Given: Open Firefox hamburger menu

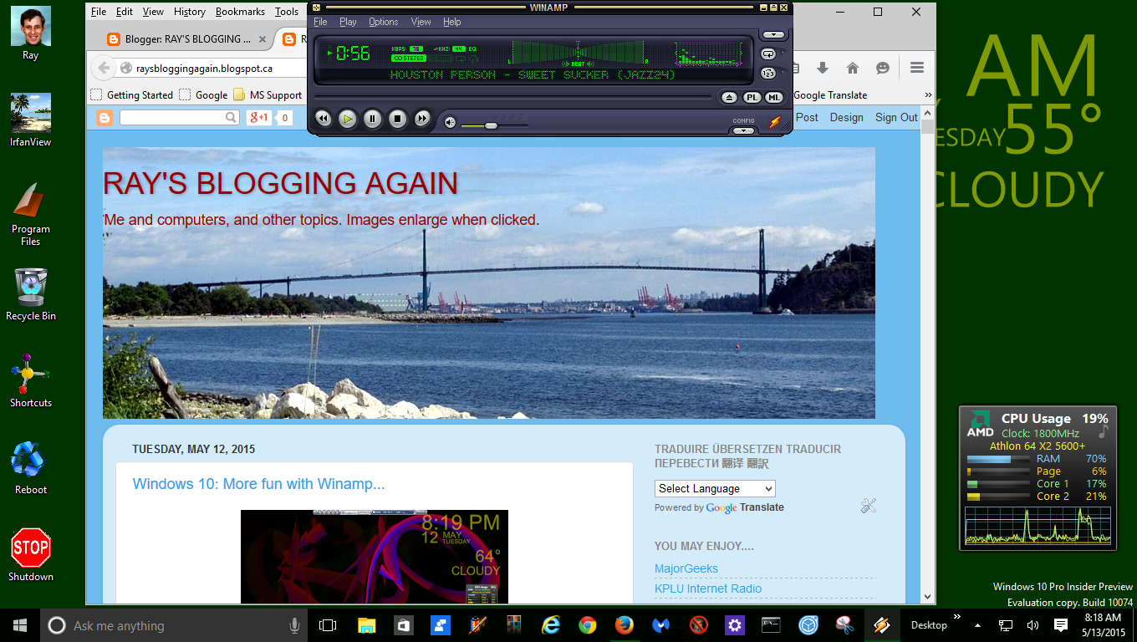Looking at the screenshot, I should pyautogui.click(x=917, y=68).
